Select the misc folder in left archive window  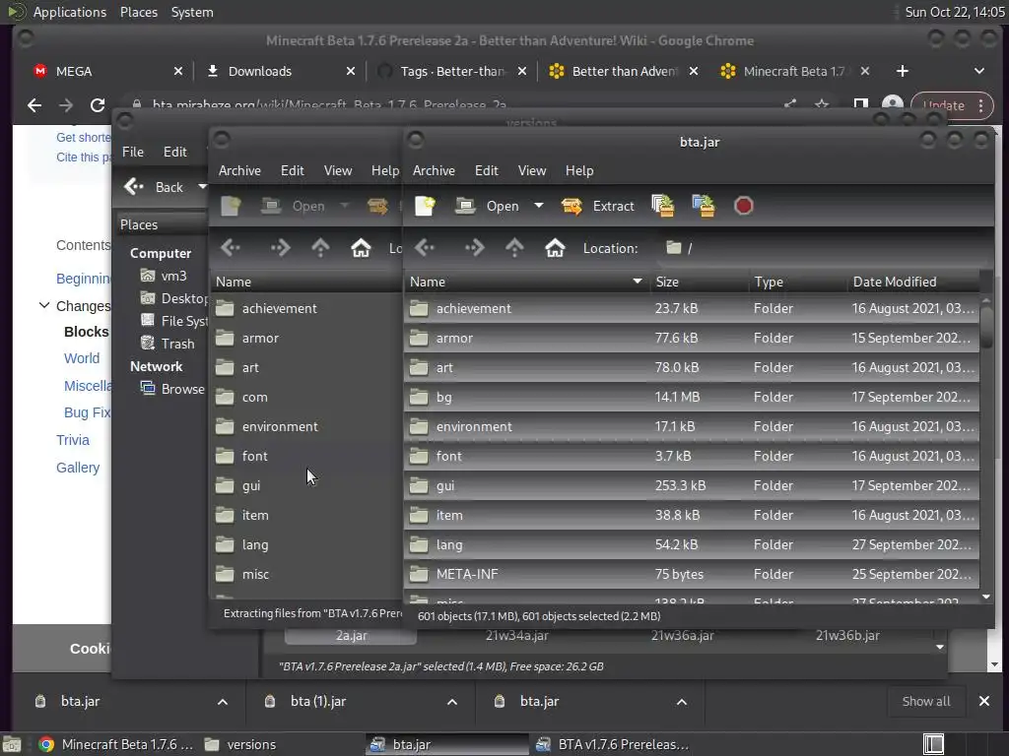point(306,575)
